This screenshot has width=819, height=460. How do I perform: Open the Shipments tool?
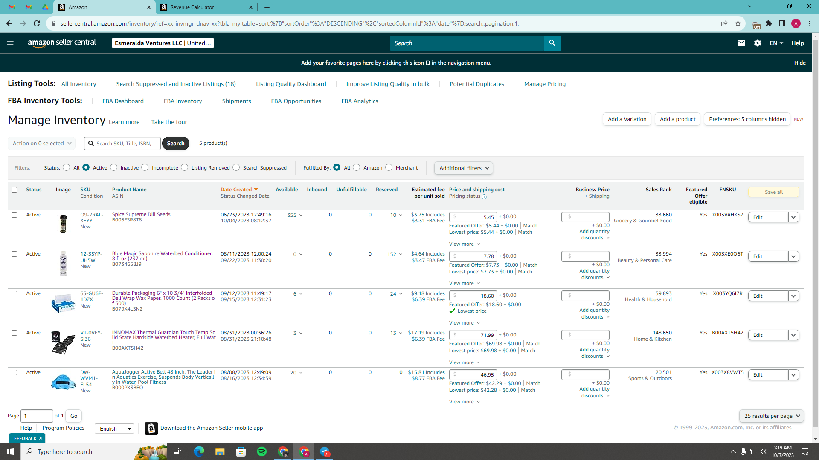(x=237, y=101)
